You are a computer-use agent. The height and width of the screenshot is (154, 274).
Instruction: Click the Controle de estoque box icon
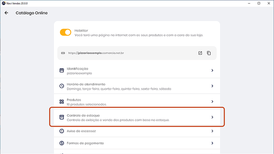tap(62, 117)
